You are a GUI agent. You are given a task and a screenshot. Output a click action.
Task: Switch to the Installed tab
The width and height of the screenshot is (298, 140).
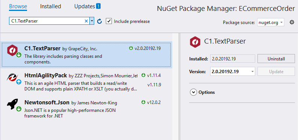[51, 6]
